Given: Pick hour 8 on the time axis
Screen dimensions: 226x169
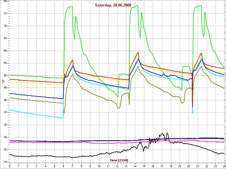Looking at the screenshot, I should point(81,166).
